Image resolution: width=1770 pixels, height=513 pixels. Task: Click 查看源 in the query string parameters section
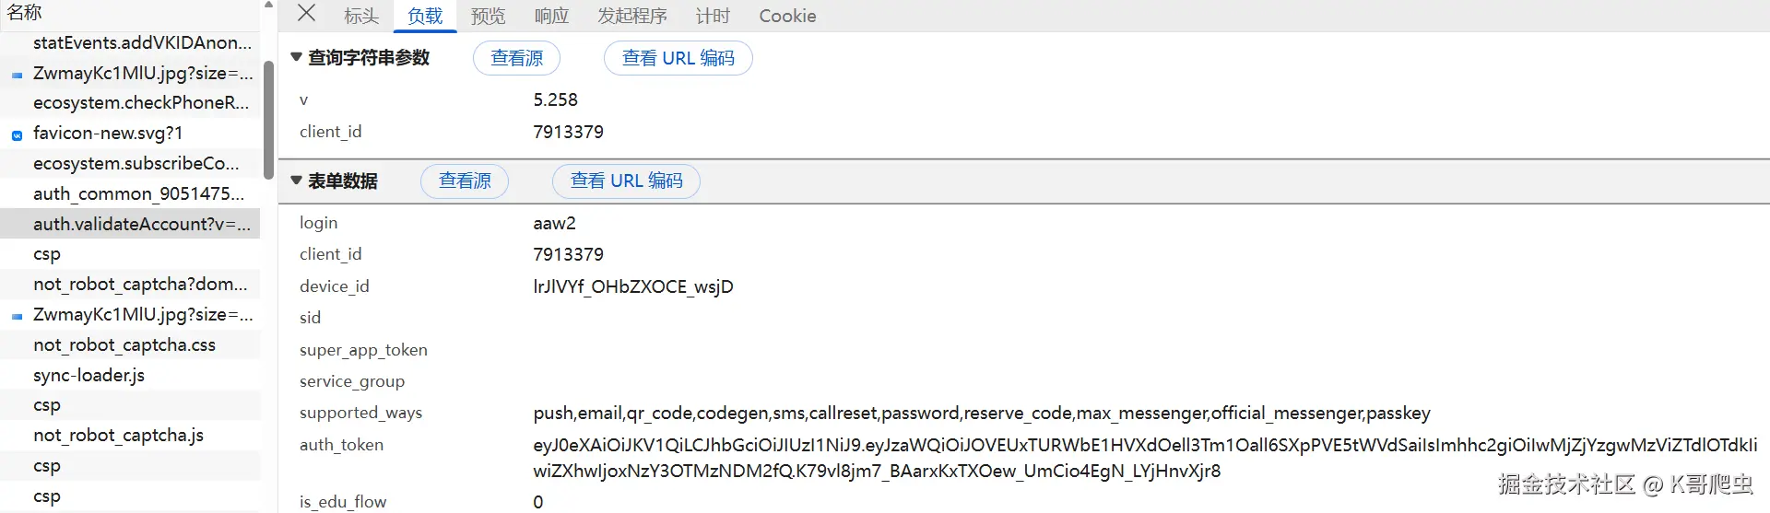coord(516,58)
